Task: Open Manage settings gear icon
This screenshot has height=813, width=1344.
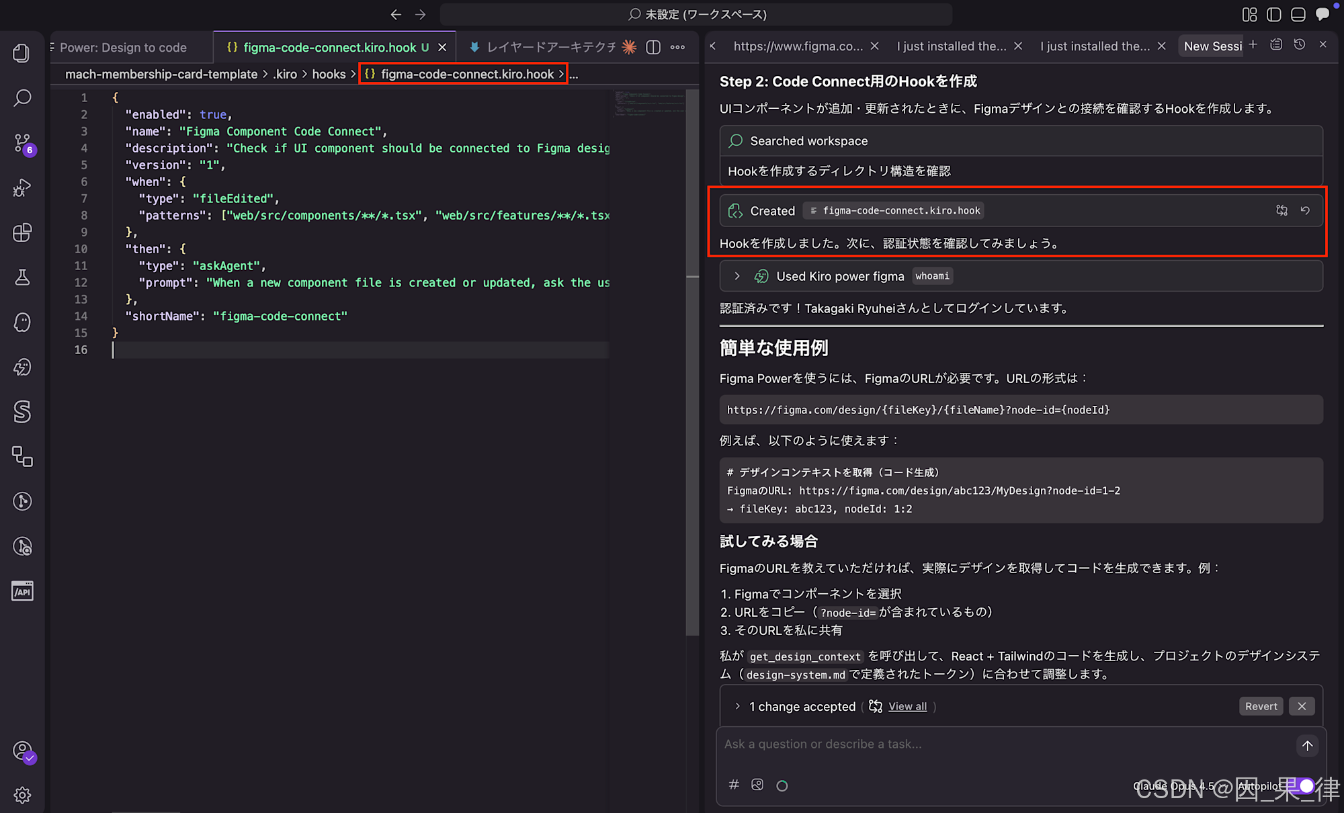Action: pyautogui.click(x=22, y=795)
